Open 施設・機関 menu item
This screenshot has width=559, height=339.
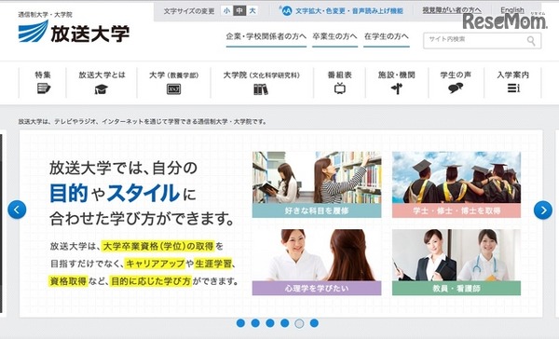pyautogui.click(x=397, y=75)
